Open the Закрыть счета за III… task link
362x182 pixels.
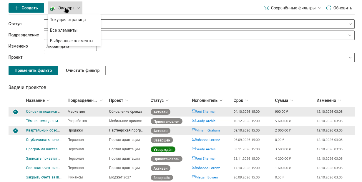click(x=43, y=177)
